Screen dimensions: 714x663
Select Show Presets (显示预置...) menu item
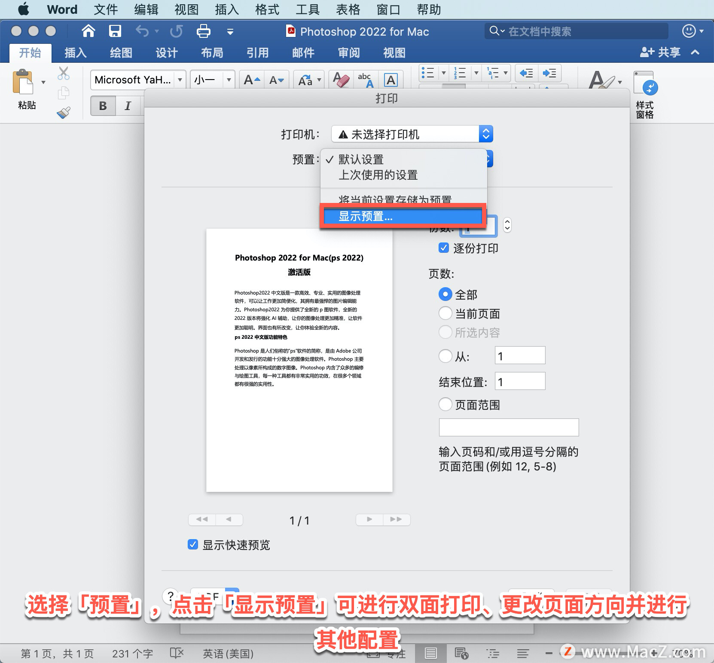click(x=403, y=216)
